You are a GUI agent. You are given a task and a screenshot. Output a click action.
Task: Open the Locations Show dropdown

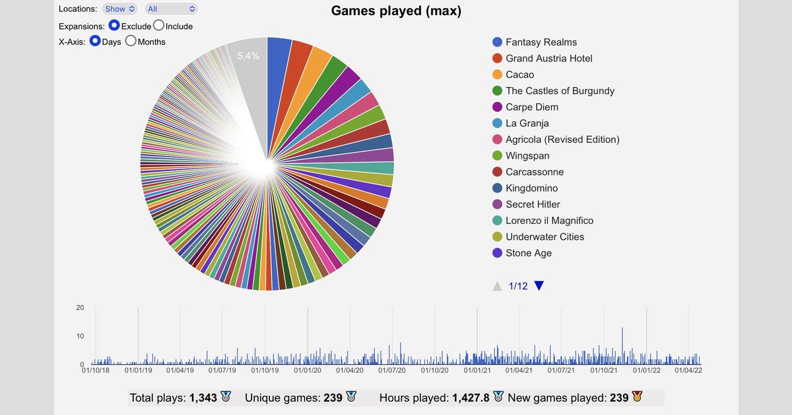click(x=120, y=9)
